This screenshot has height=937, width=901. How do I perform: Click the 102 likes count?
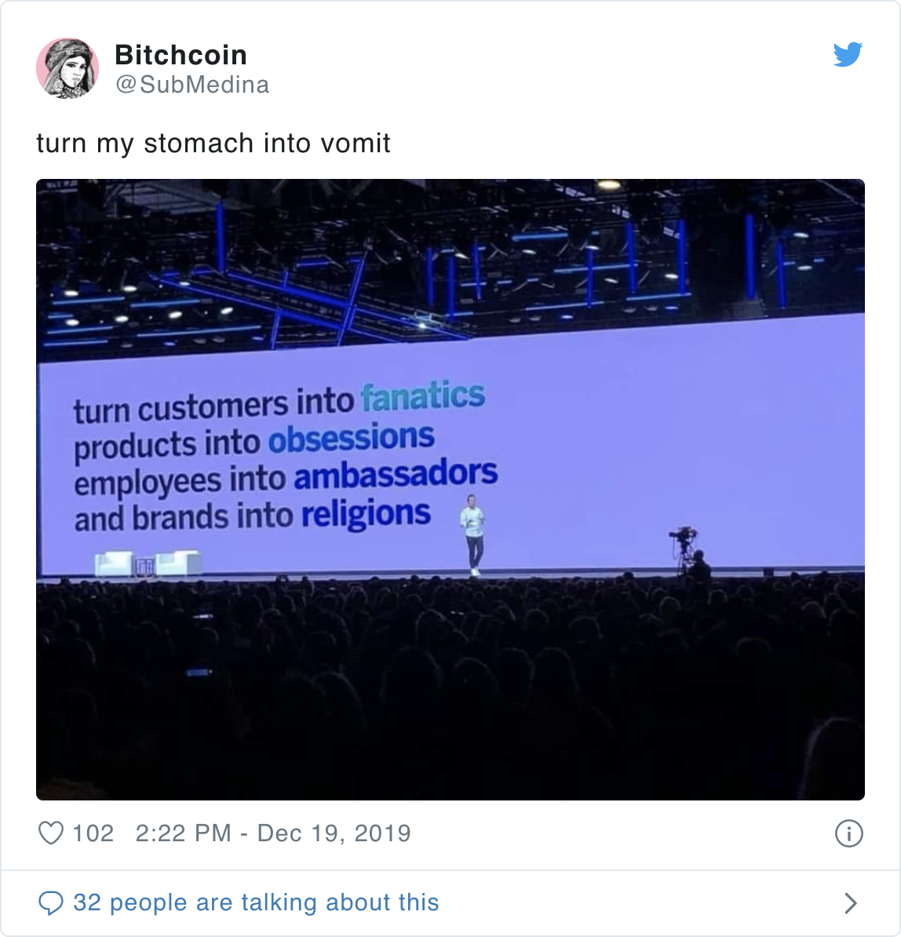coord(93,833)
